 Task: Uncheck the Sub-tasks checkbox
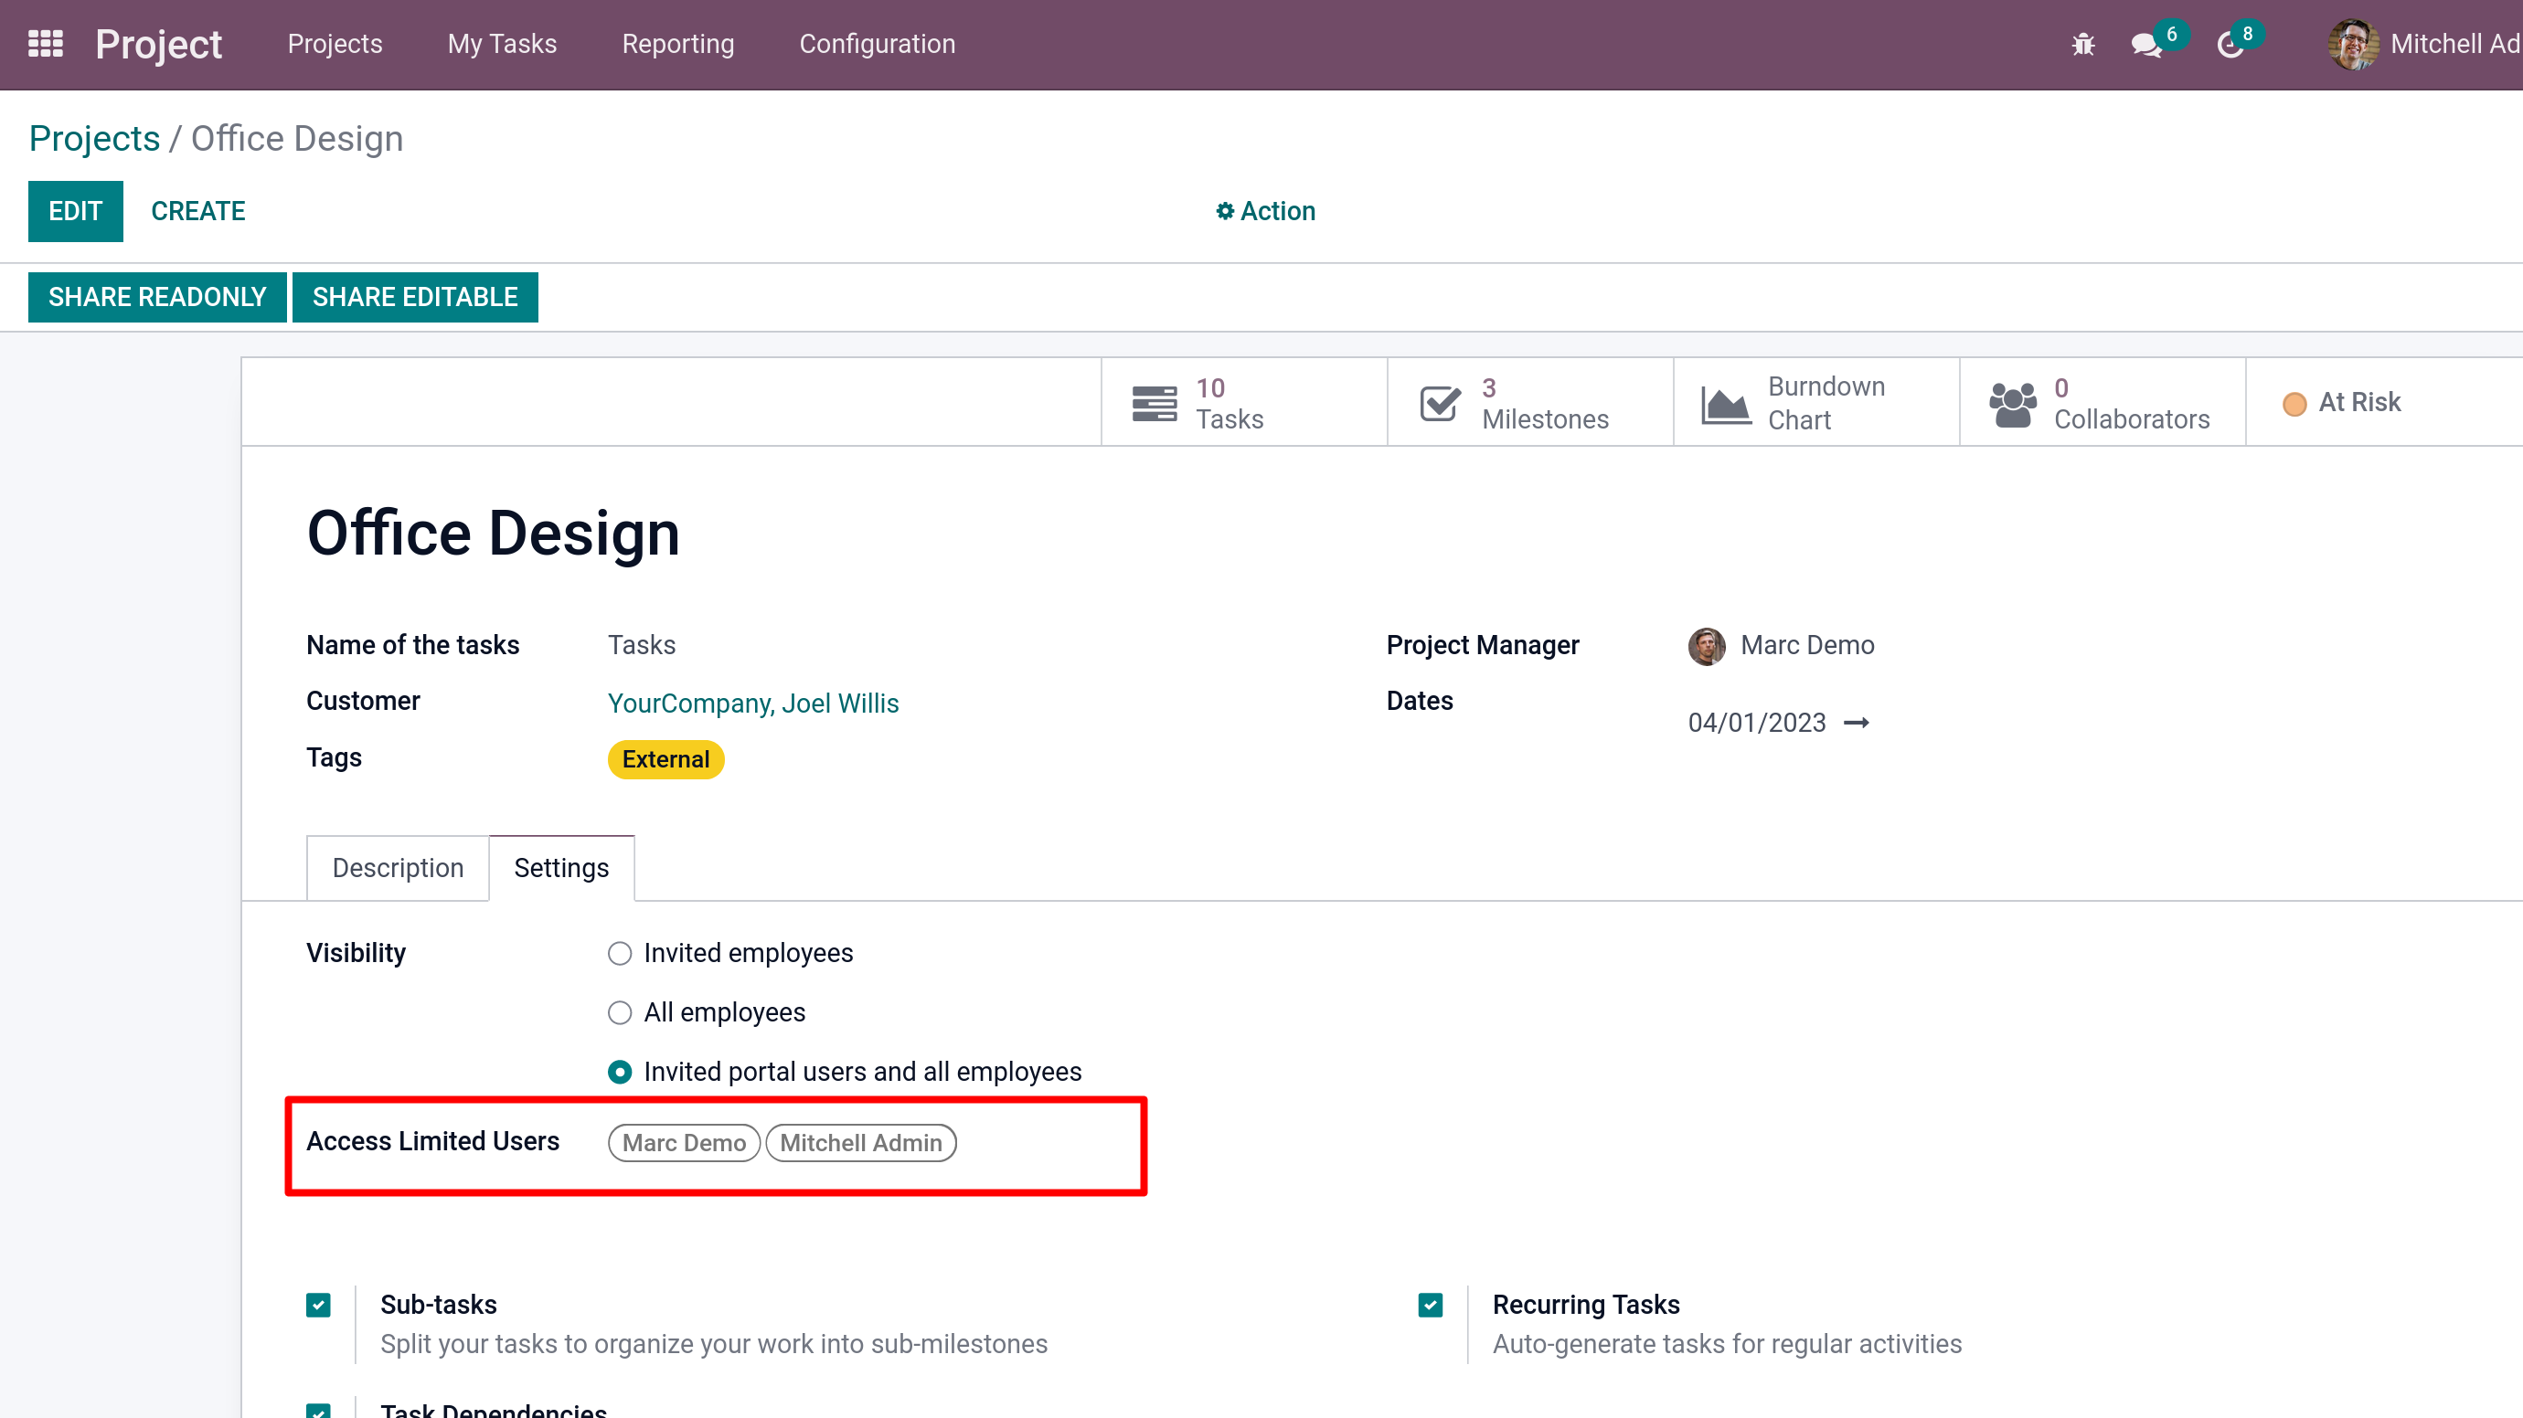[x=318, y=1305]
